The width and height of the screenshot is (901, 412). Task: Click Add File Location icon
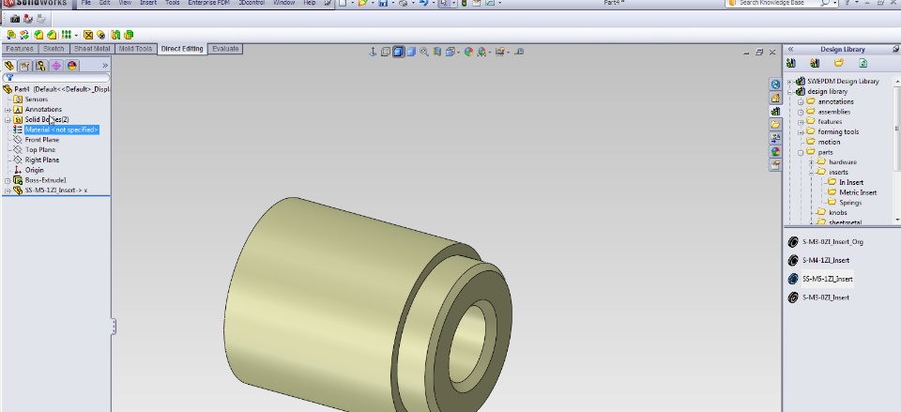815,63
